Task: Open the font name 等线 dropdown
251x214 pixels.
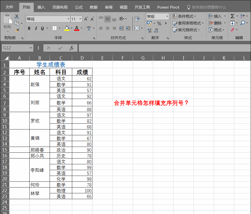Action: (x=68, y=19)
